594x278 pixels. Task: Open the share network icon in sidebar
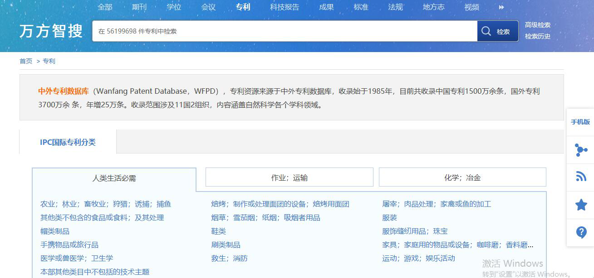[x=581, y=150]
